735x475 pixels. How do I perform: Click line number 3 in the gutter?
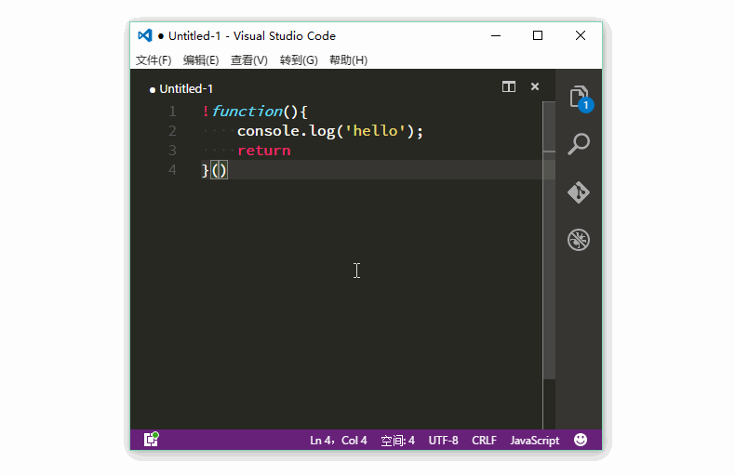pos(172,151)
